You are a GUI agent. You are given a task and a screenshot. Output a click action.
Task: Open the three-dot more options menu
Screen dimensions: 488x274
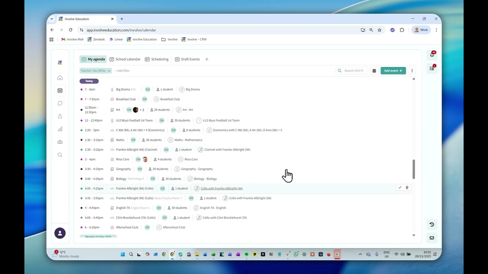412,71
